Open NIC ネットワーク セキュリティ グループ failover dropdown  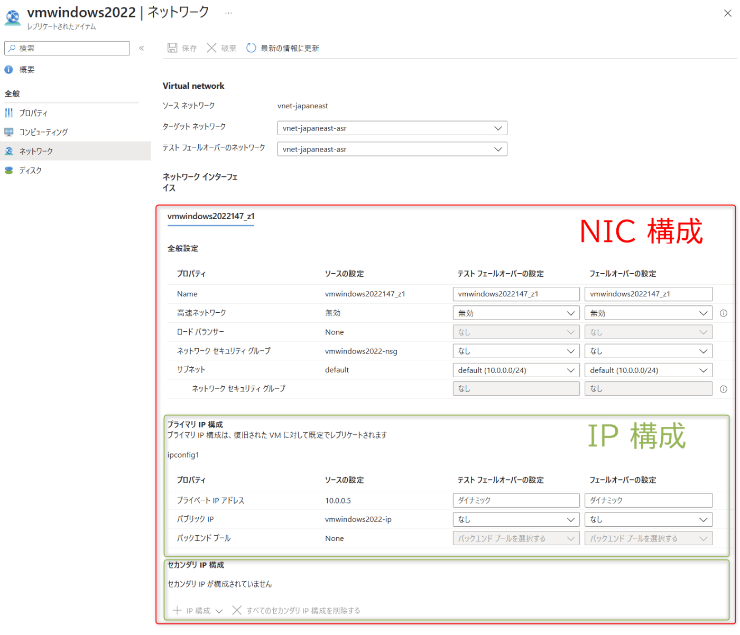649,351
